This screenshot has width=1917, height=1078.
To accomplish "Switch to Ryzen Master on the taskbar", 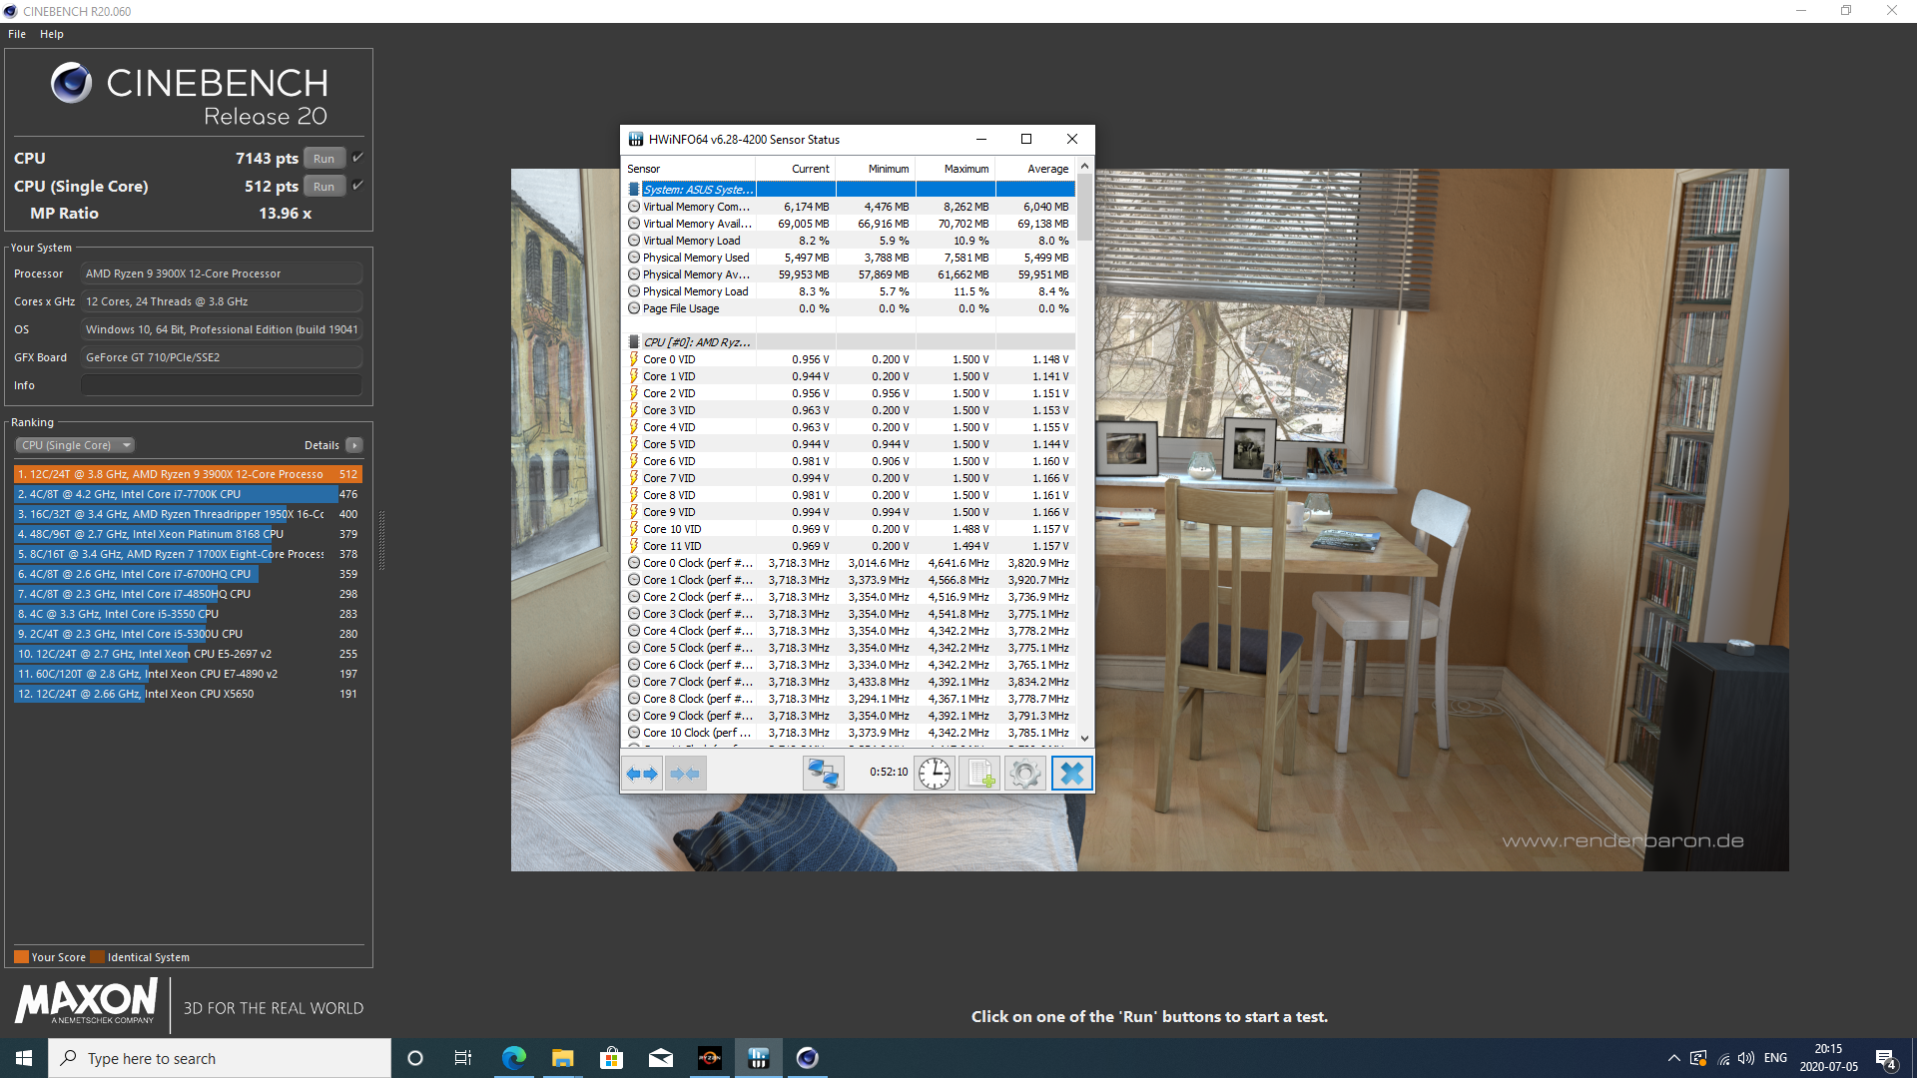I will pyautogui.click(x=710, y=1058).
